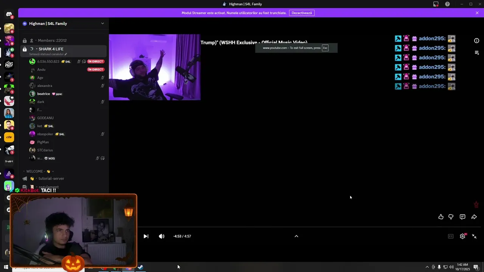This screenshot has height=272, width=484.
Task: Show hidden system tray icons
Action: (427, 267)
